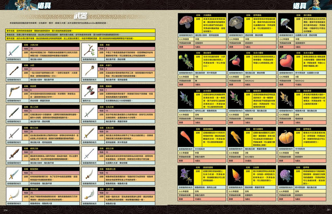The width and height of the screenshot is (332, 214).
Task: Click the third weapon-type note row
Action: (x=81, y=38)
